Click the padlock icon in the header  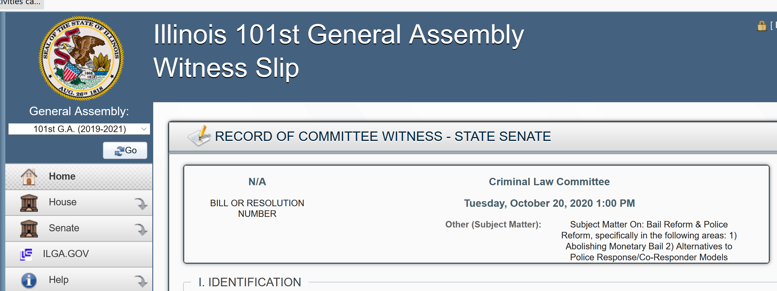point(762,26)
